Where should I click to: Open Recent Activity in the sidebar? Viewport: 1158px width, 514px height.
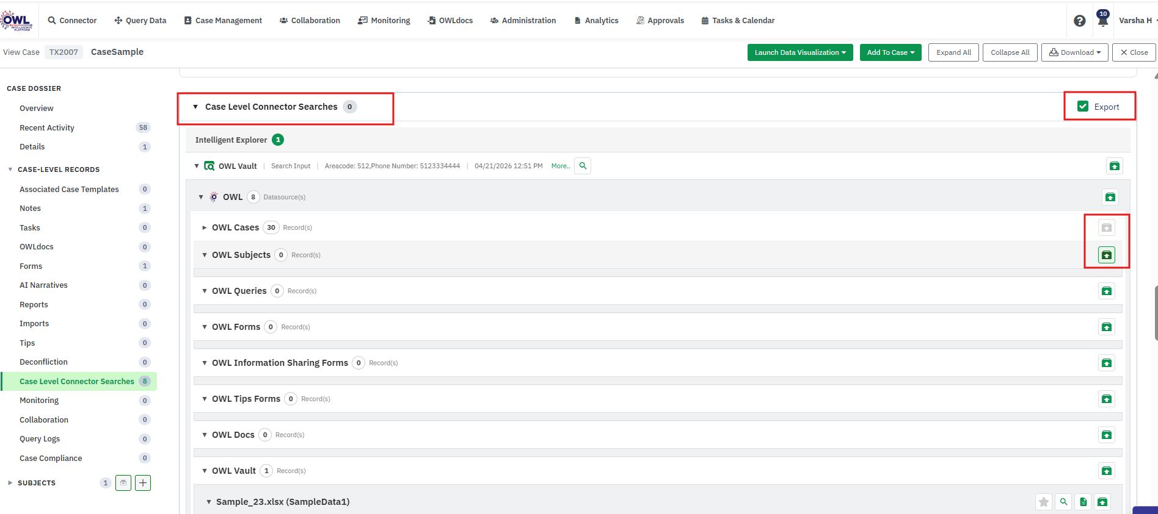pyautogui.click(x=47, y=127)
